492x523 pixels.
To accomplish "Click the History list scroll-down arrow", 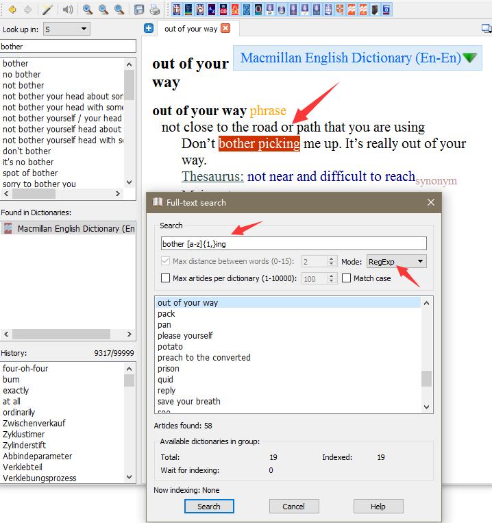I will coord(130,477).
